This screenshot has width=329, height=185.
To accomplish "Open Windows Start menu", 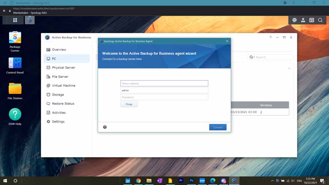I will [5, 181].
